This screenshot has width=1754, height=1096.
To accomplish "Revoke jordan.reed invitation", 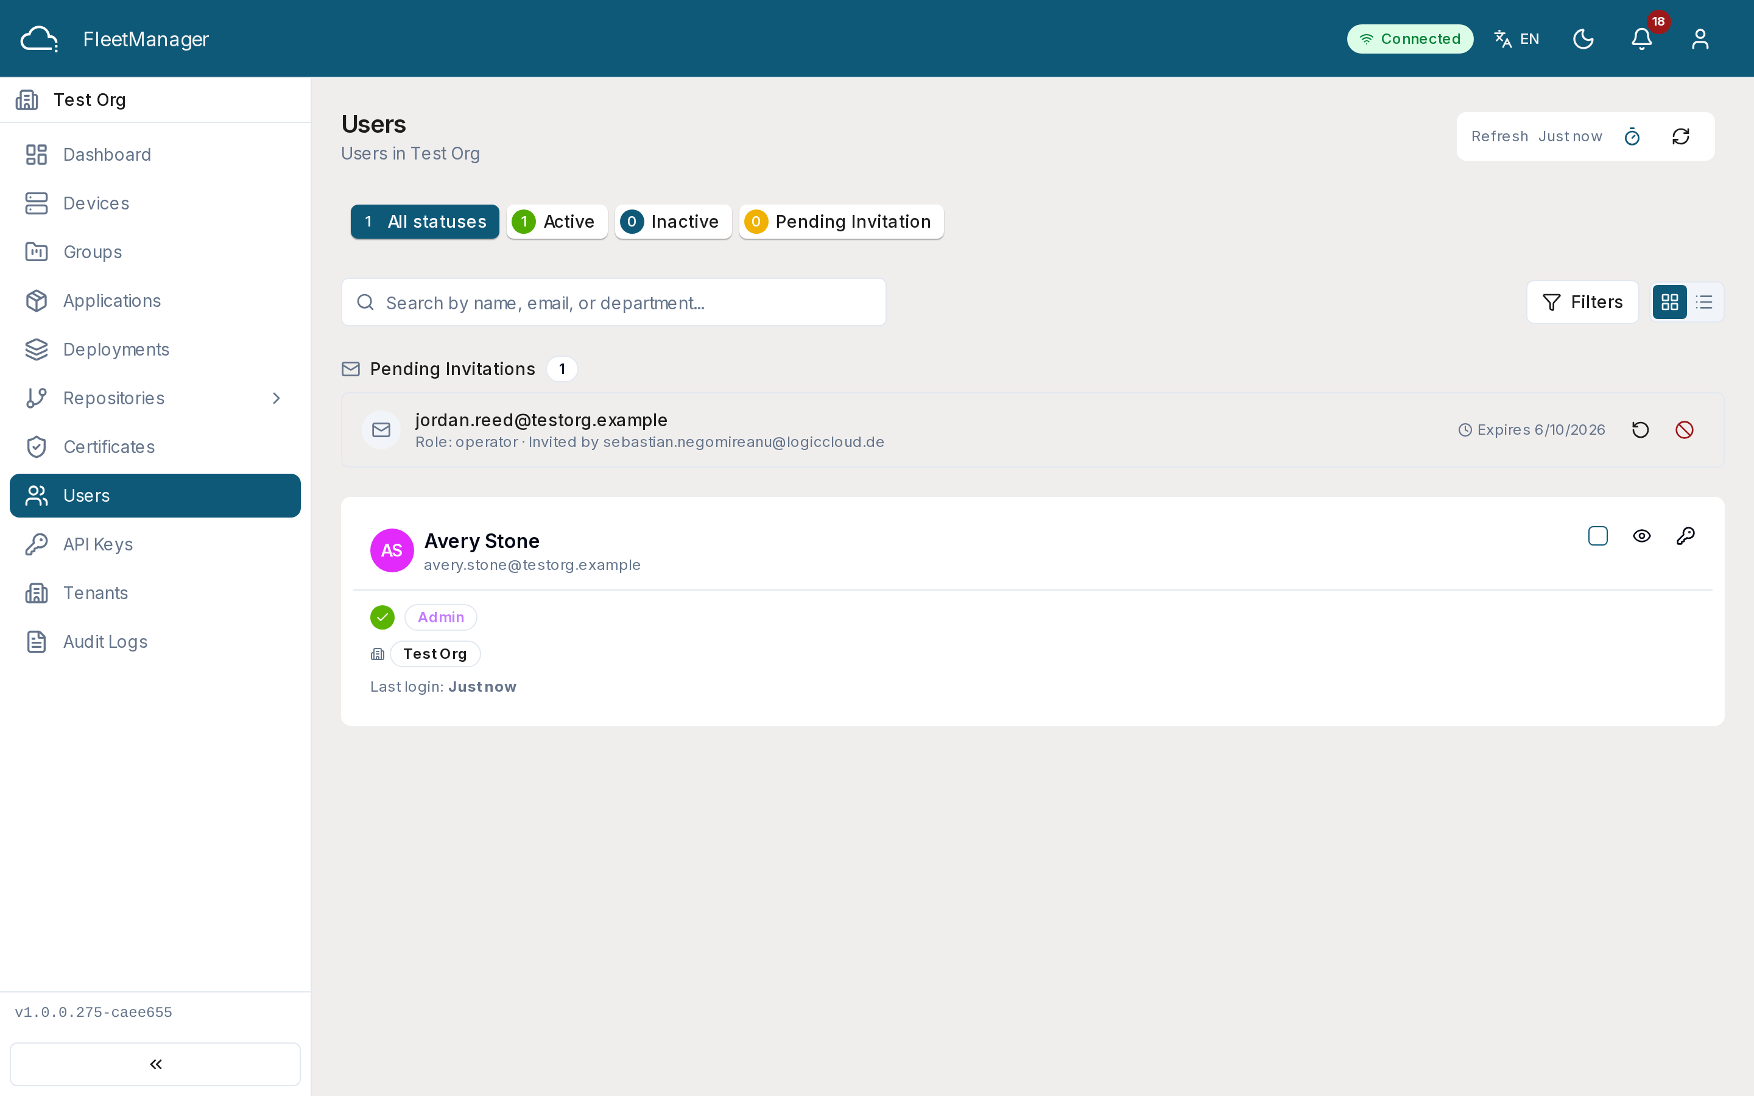I will pyautogui.click(x=1685, y=430).
